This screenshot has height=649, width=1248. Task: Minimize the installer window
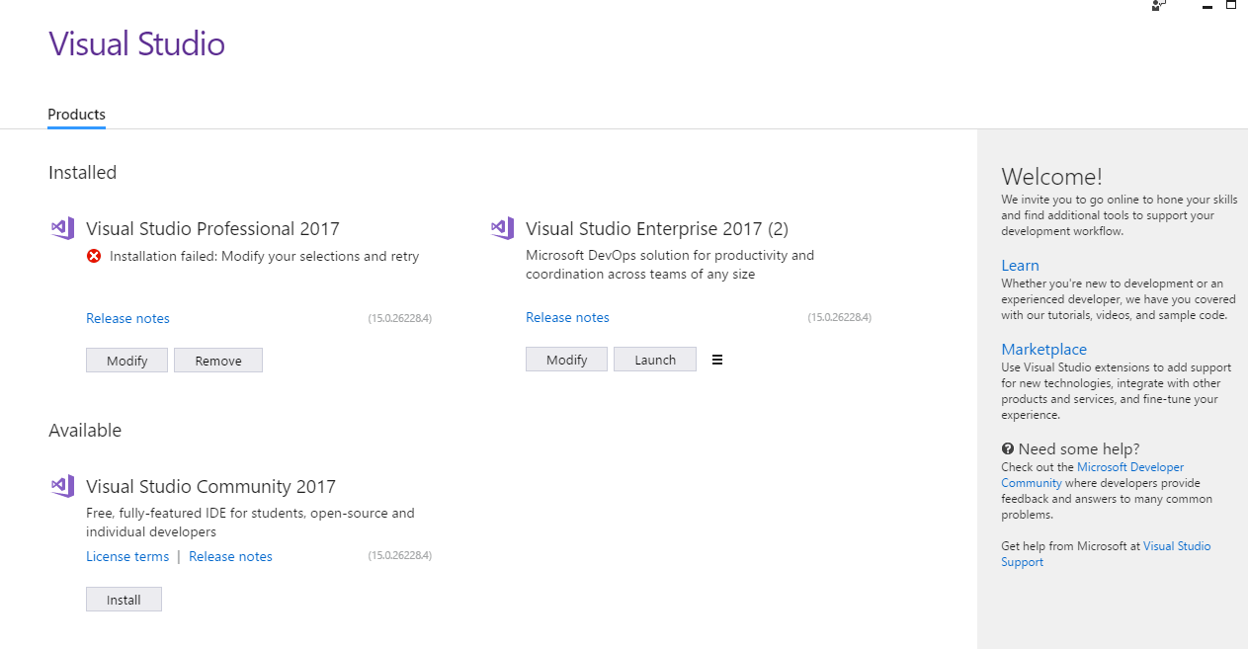(x=1207, y=7)
